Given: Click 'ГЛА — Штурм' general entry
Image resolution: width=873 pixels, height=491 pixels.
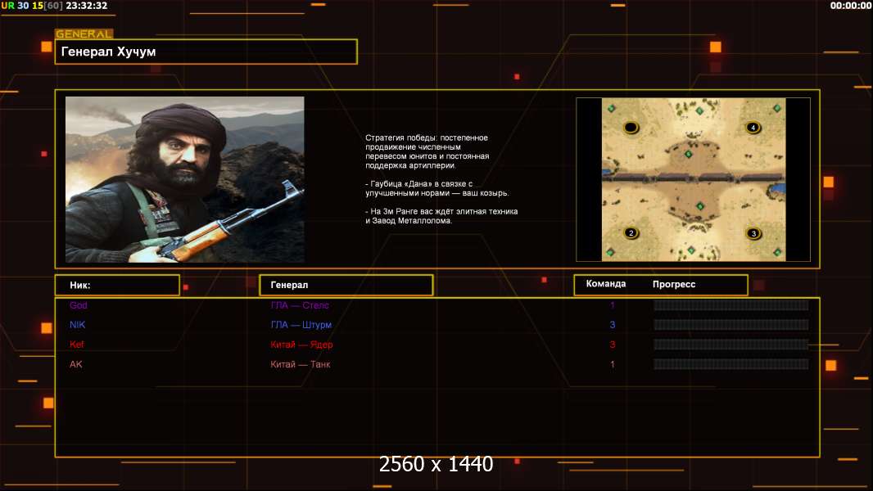Looking at the screenshot, I should (x=301, y=325).
